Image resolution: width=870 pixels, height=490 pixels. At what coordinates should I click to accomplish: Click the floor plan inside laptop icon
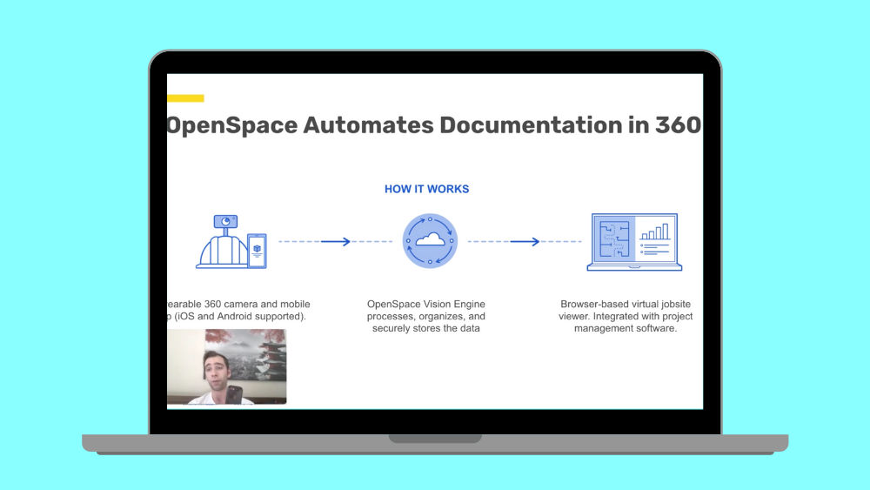613,239
